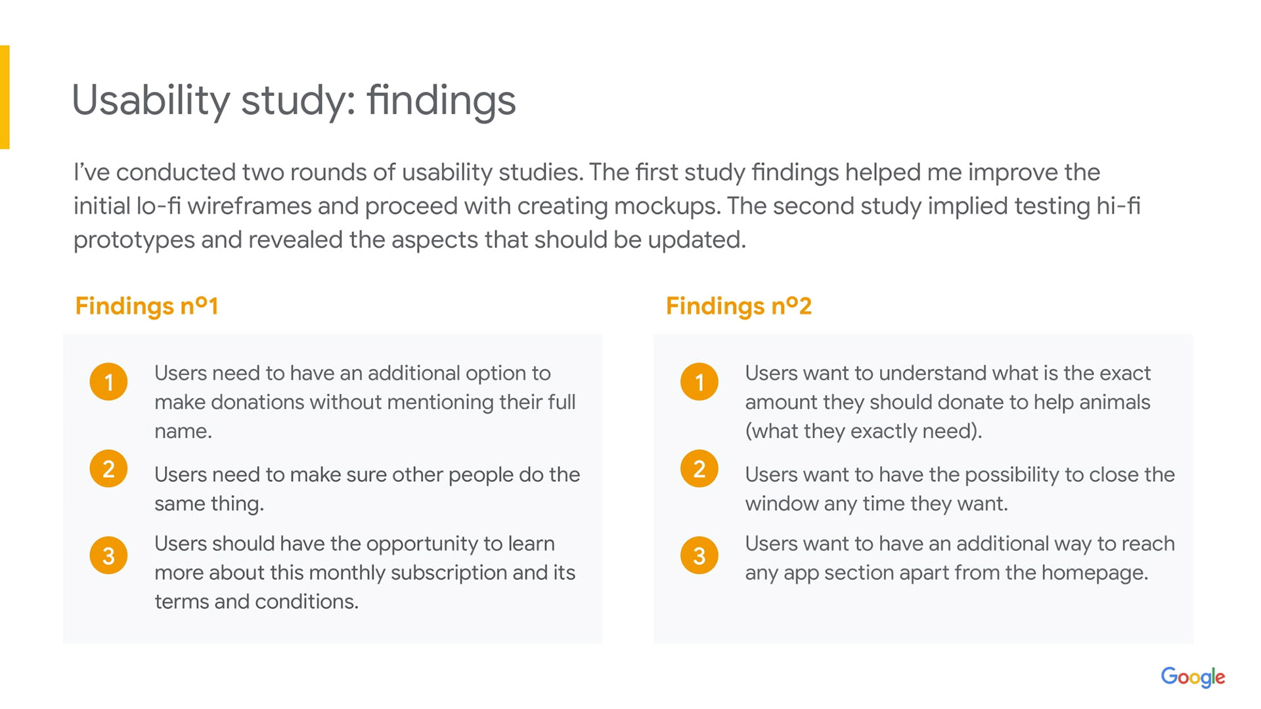Click the 'Findings nº2' heading
This screenshot has width=1261, height=709.
pyautogui.click(x=738, y=306)
